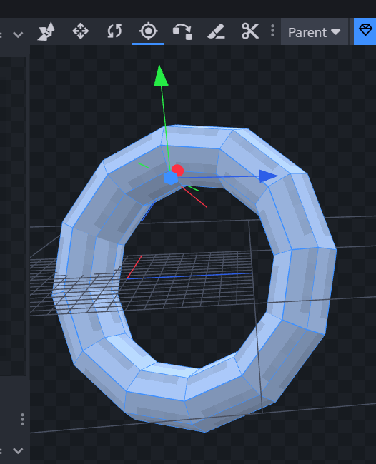
Task: Expand the chevron at bottom-left panel
Action: click(x=18, y=450)
